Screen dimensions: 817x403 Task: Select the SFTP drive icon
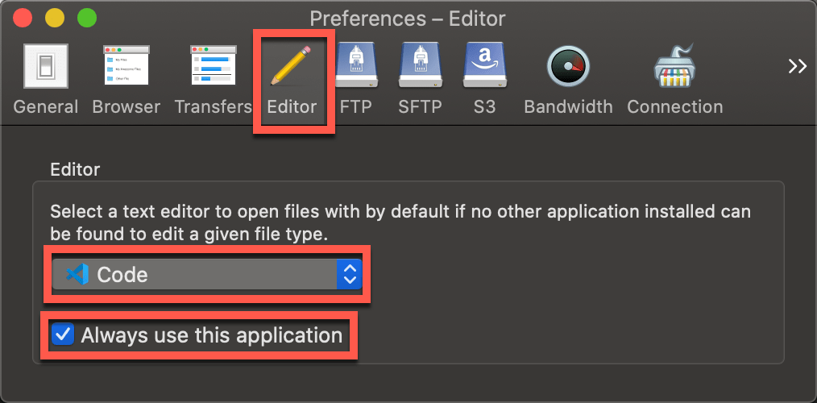(x=420, y=66)
